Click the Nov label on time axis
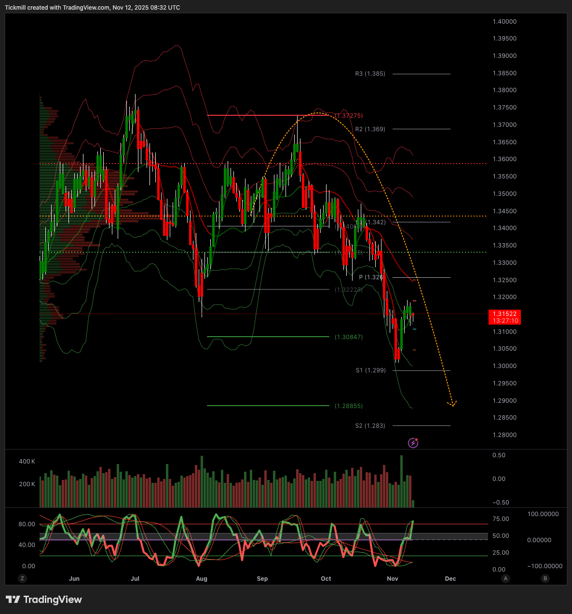Image resolution: width=572 pixels, height=614 pixels. pos(393,578)
